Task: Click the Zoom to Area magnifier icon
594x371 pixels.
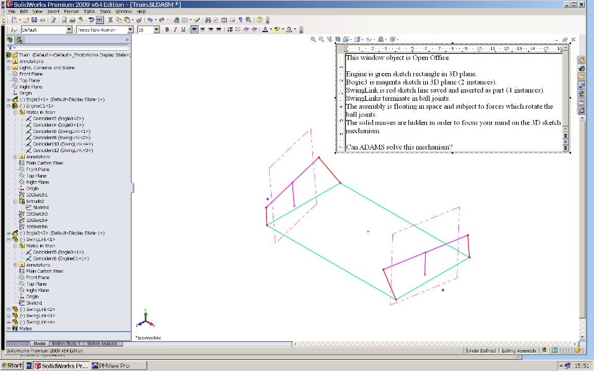Action: [x=321, y=40]
